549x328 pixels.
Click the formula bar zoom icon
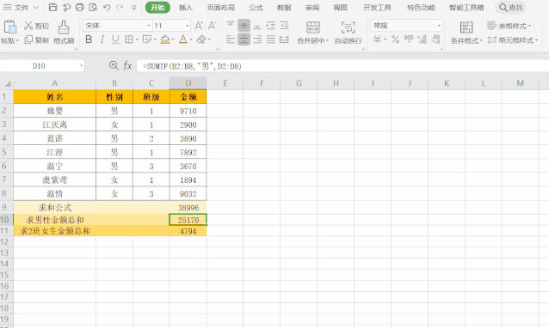coord(114,65)
